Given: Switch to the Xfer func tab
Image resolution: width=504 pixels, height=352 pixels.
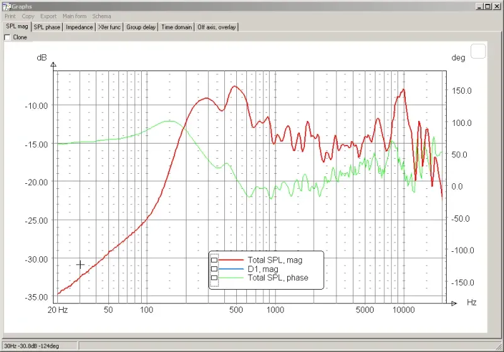Looking at the screenshot, I should [109, 27].
